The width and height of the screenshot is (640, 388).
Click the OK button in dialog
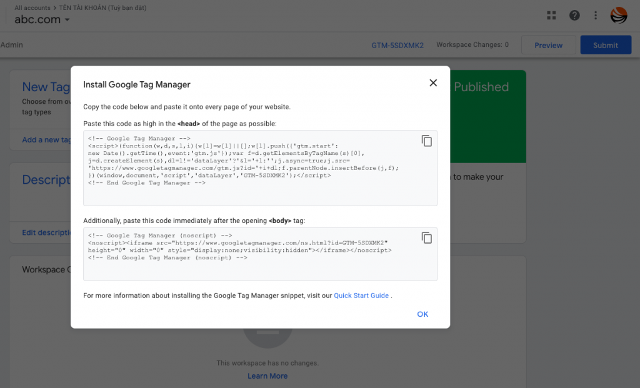pyautogui.click(x=422, y=314)
